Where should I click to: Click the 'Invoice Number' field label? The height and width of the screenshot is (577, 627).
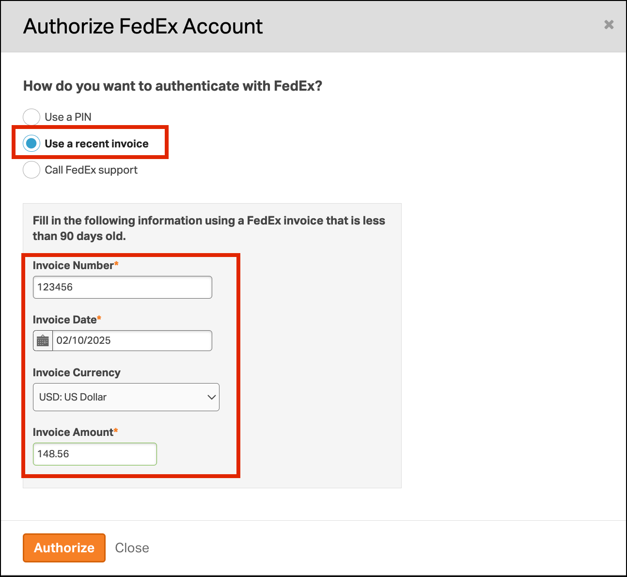[73, 265]
